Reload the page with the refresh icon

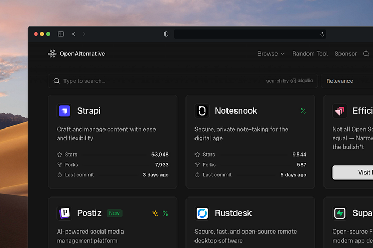point(322,34)
